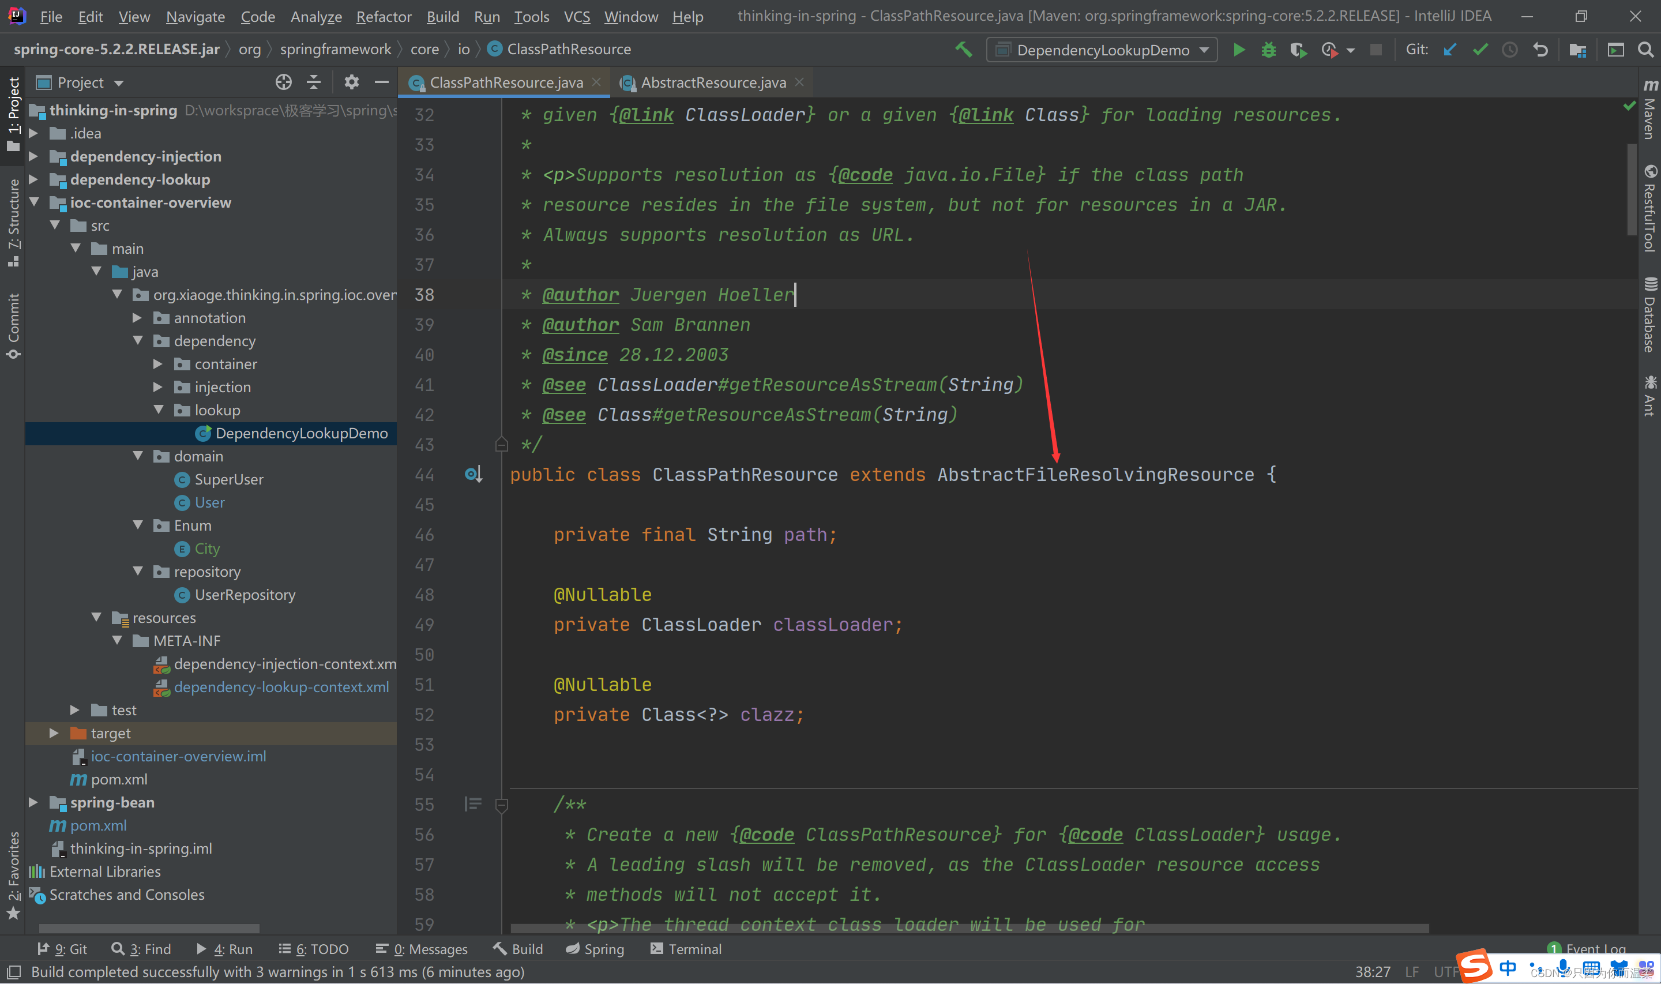The height and width of the screenshot is (984, 1661).
Task: Click the Git commit checkmark icon
Action: point(1479,50)
